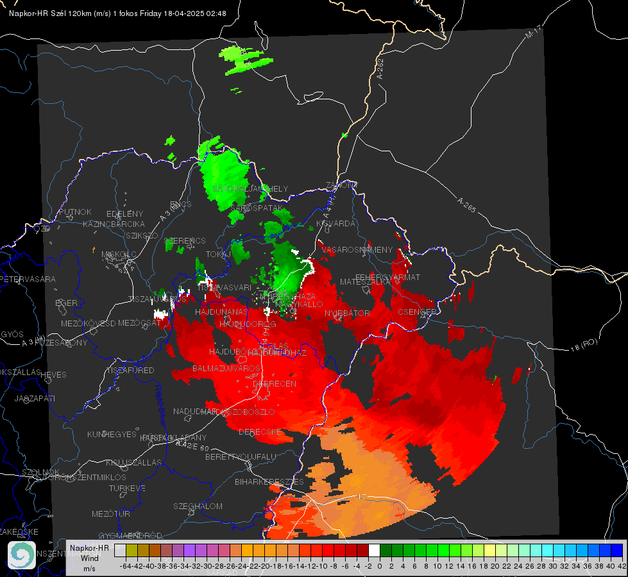Select the pale yellow swatch between 18 and 20
This screenshot has width=628, height=577.
point(489,550)
